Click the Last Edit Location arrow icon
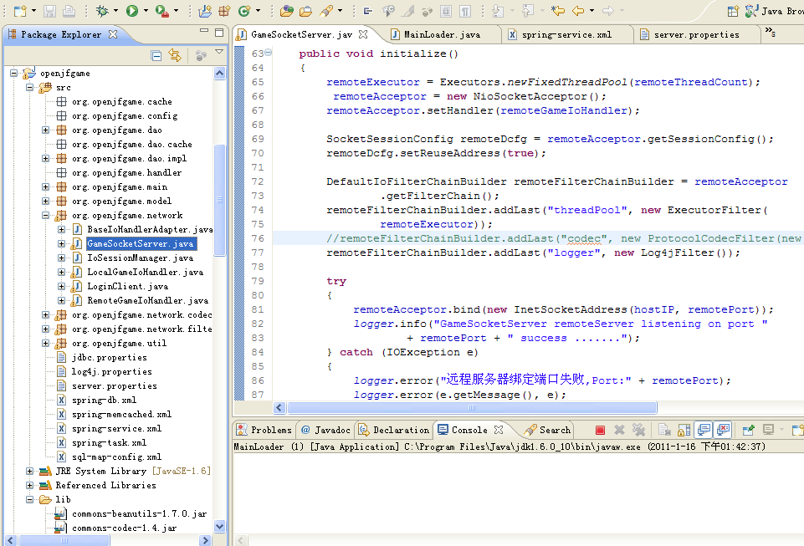Image resolution: width=804 pixels, height=546 pixels. [557, 11]
